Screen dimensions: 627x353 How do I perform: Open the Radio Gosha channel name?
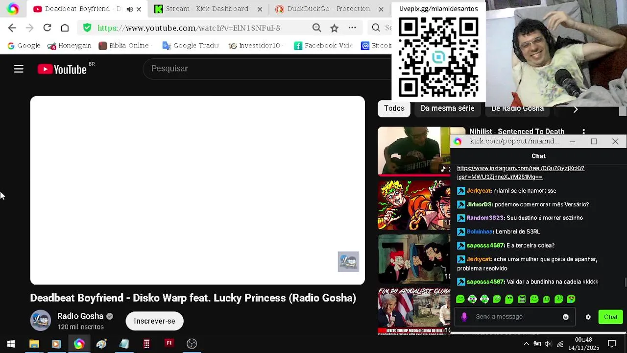[80, 316]
